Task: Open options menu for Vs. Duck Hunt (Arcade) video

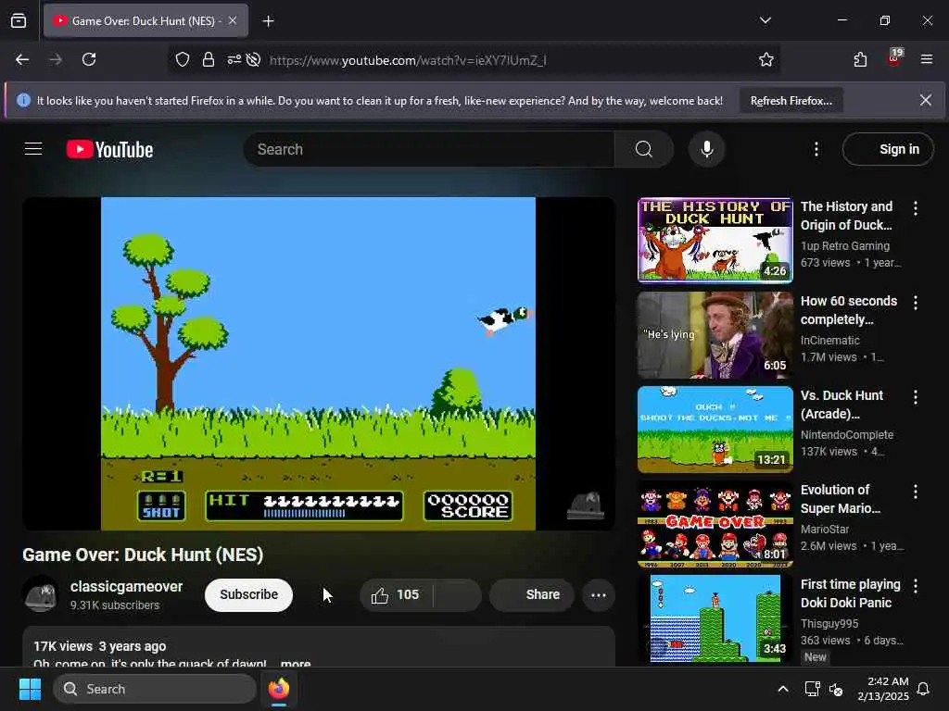Action: click(x=915, y=396)
